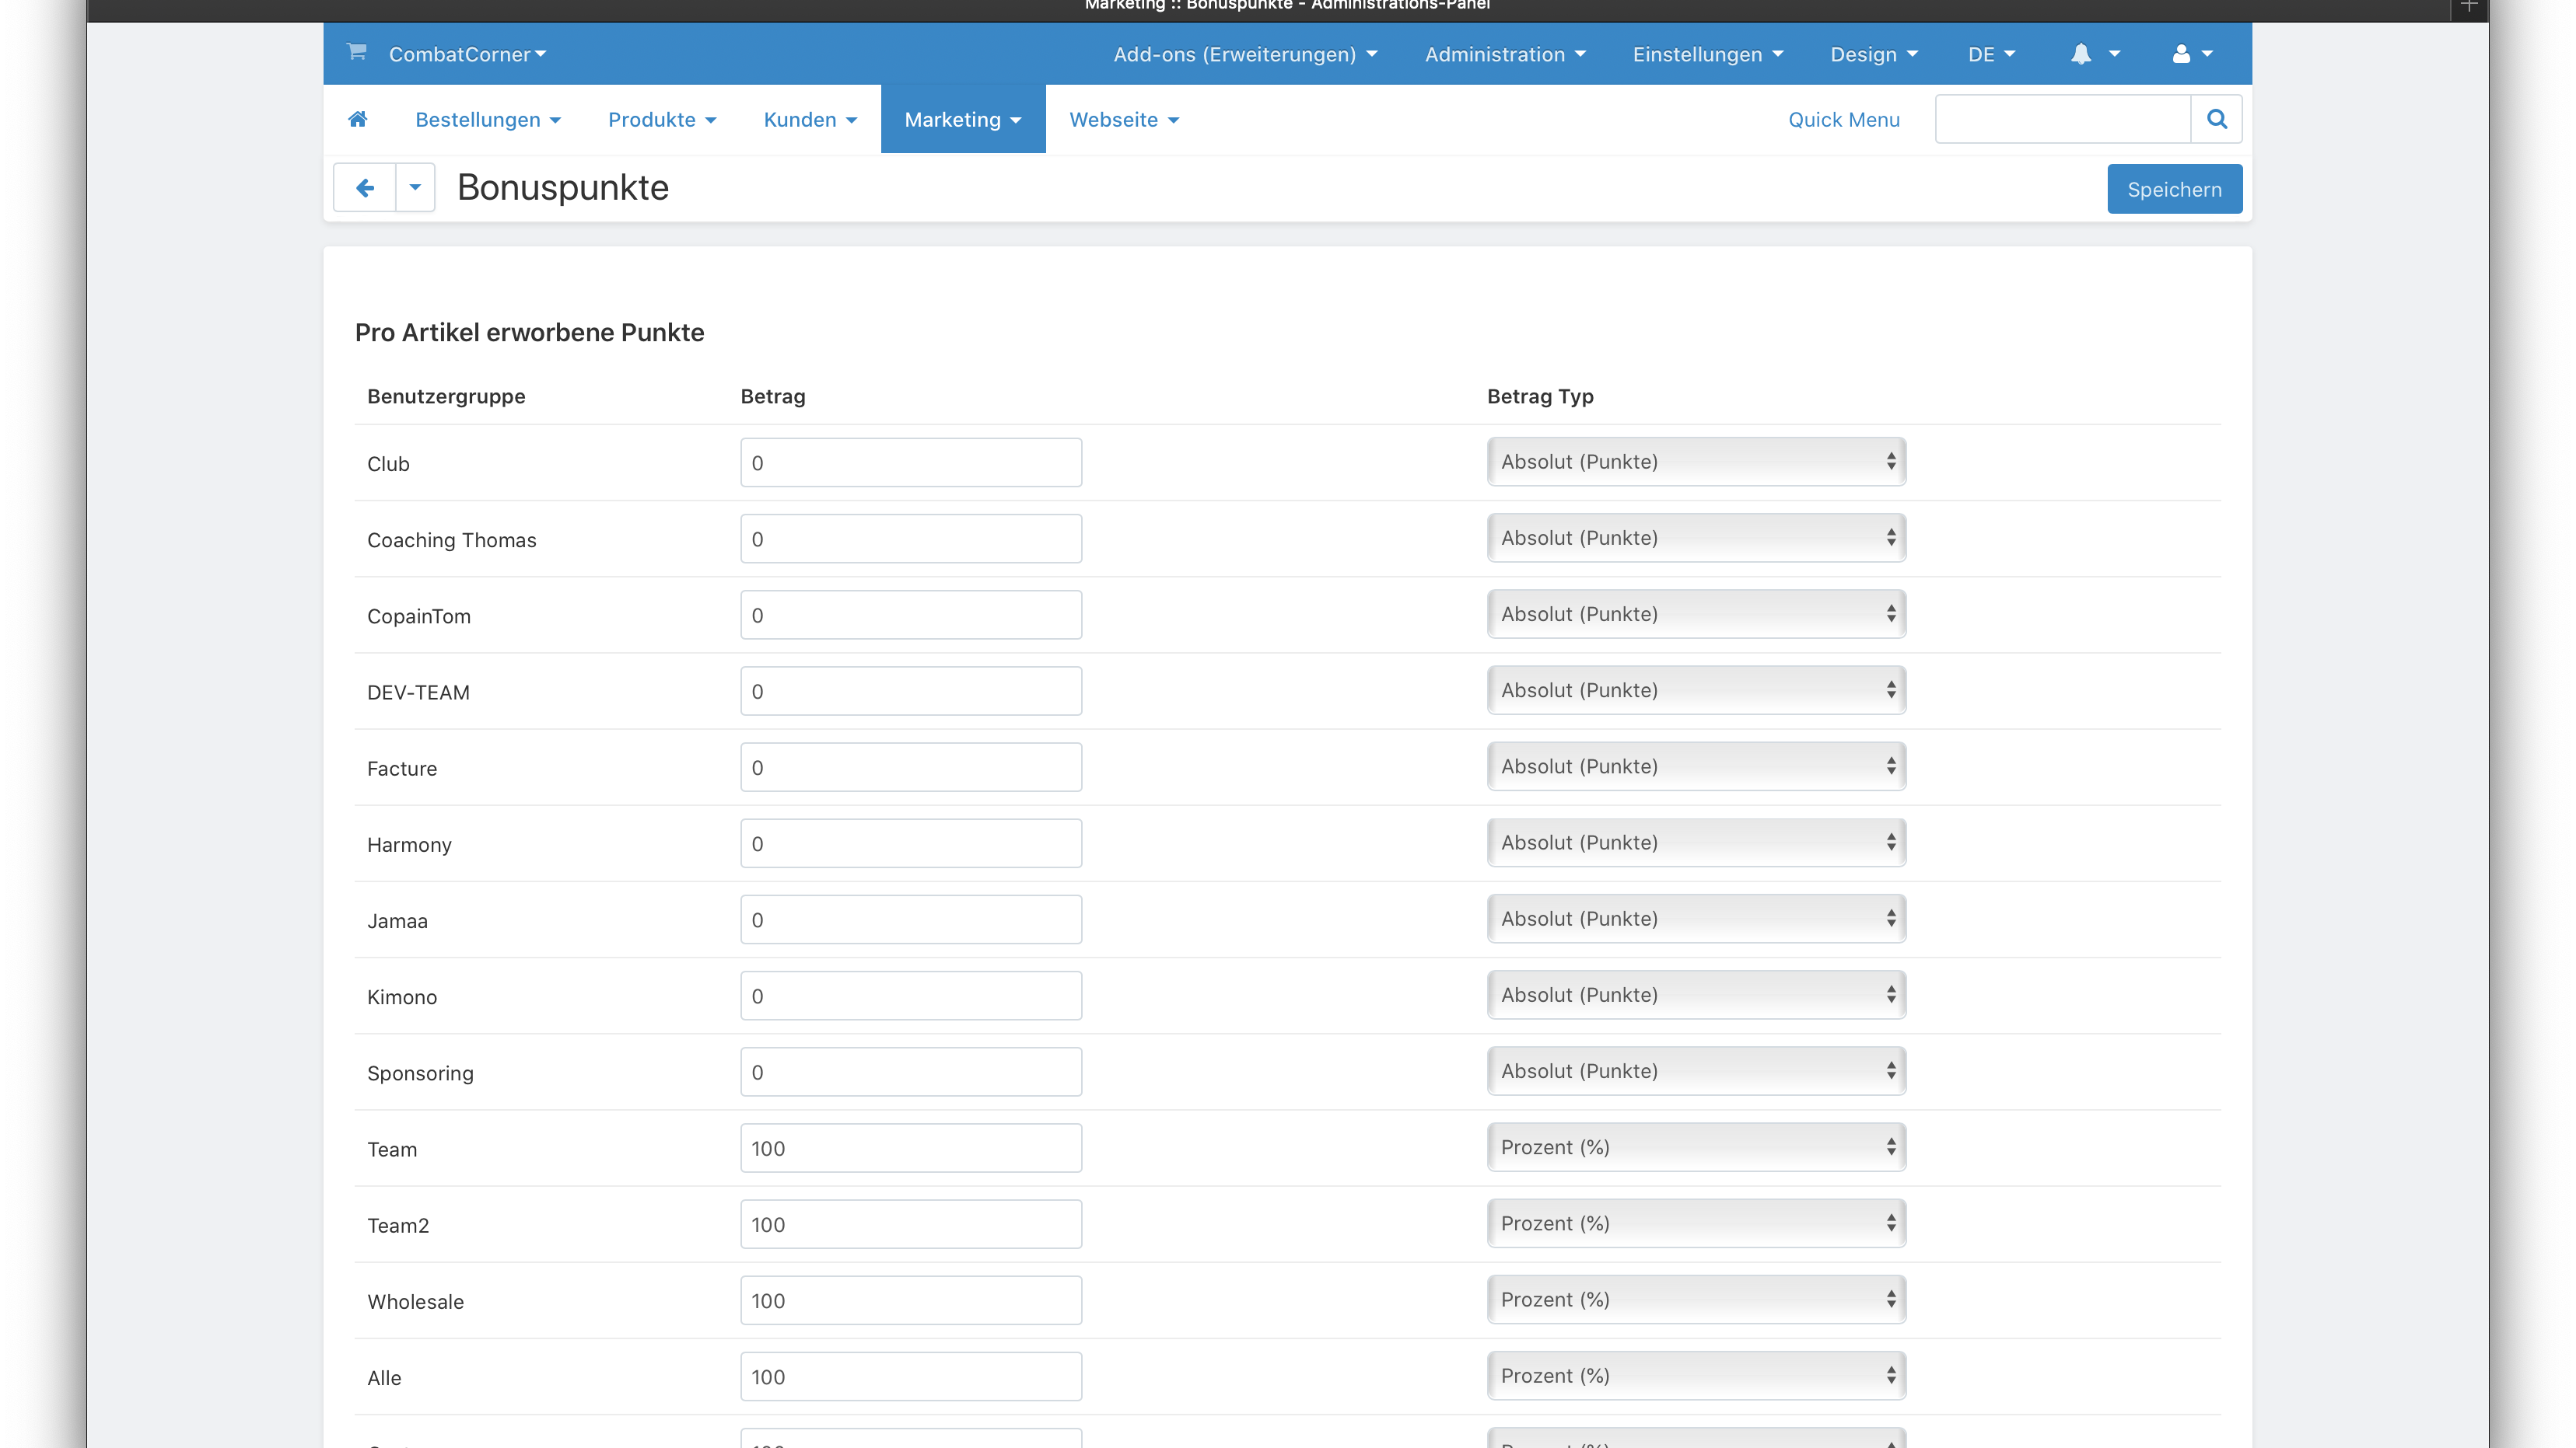Image resolution: width=2576 pixels, height=1448 pixels.
Task: Open Betrag Typ dropdown for Sponsoring
Action: pyautogui.click(x=1696, y=1071)
